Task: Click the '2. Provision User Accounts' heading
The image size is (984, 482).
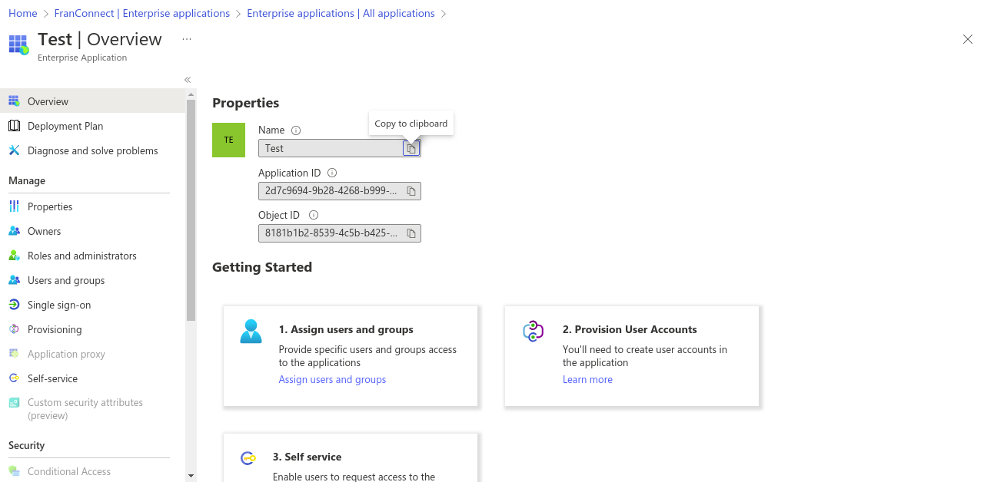Action: pos(630,329)
